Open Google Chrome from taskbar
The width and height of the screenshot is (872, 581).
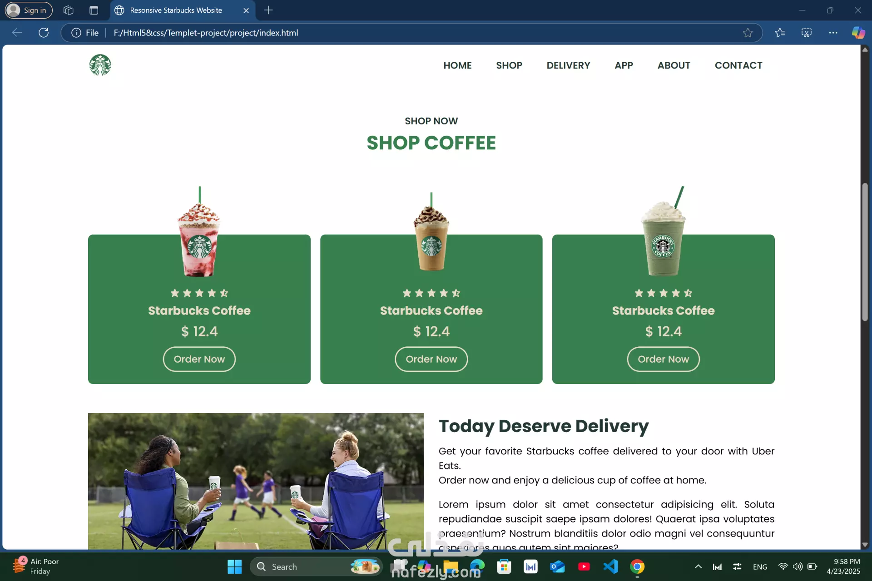click(637, 566)
